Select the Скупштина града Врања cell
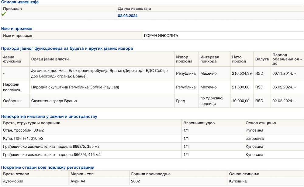Viewport: 304px width, 187px height. (x=54, y=101)
